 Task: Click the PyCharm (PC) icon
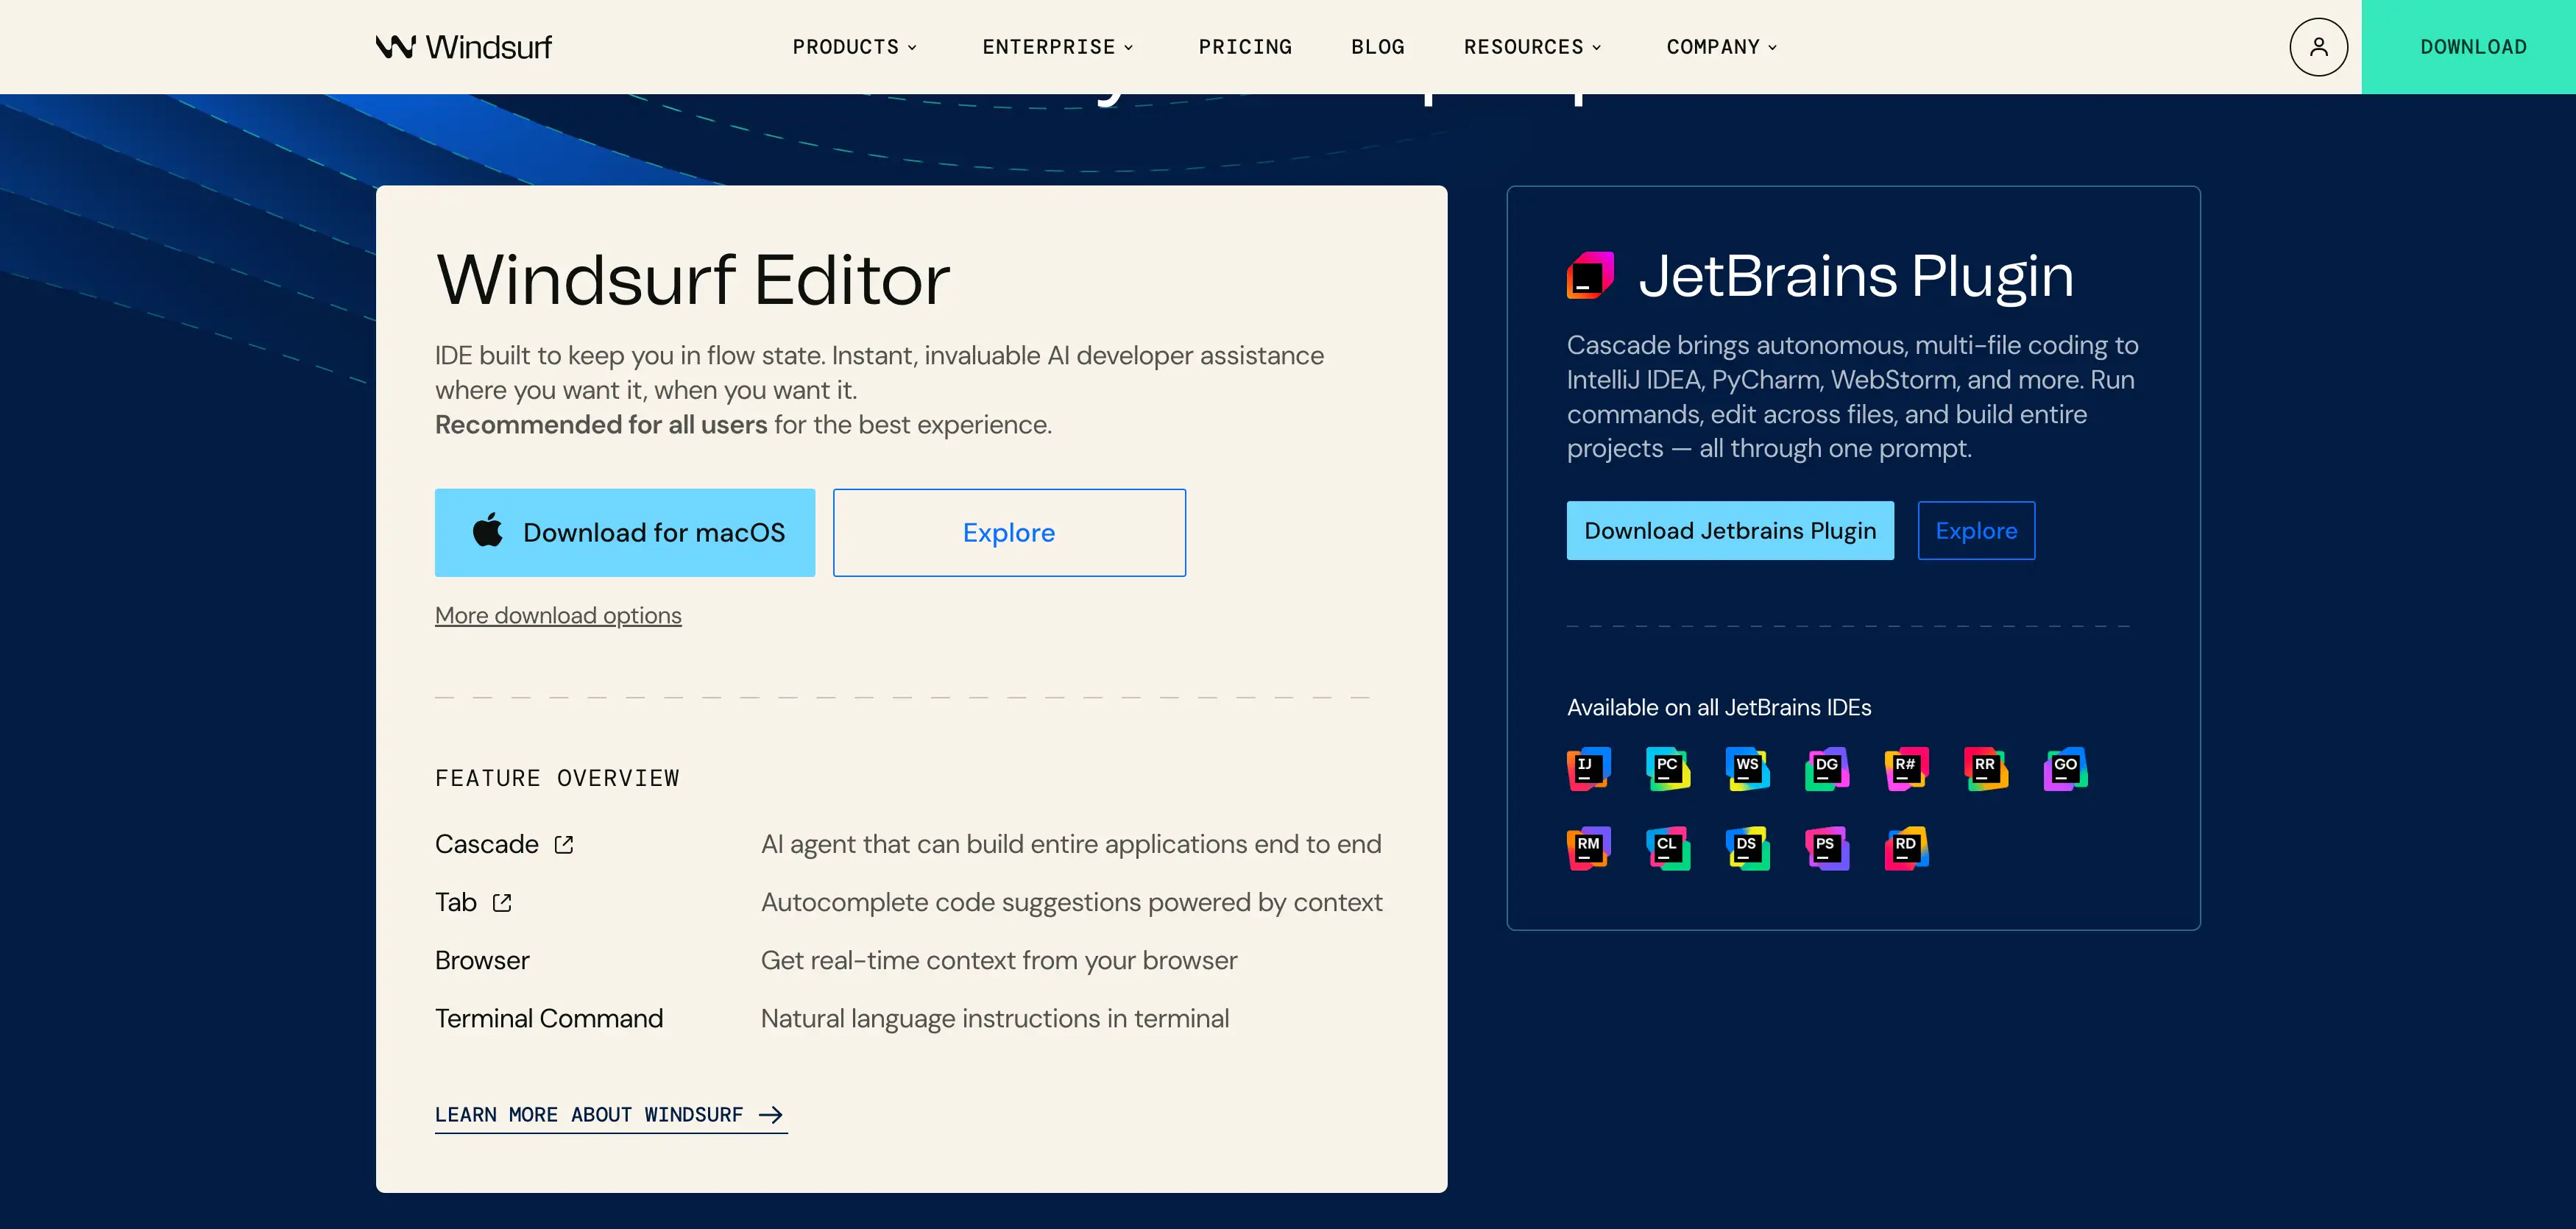click(1667, 768)
